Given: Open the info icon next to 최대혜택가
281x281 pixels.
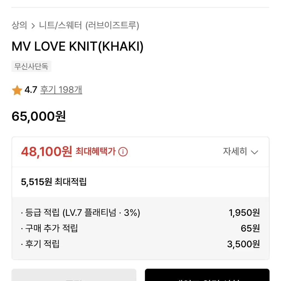Looking at the screenshot, I should click(x=123, y=152).
